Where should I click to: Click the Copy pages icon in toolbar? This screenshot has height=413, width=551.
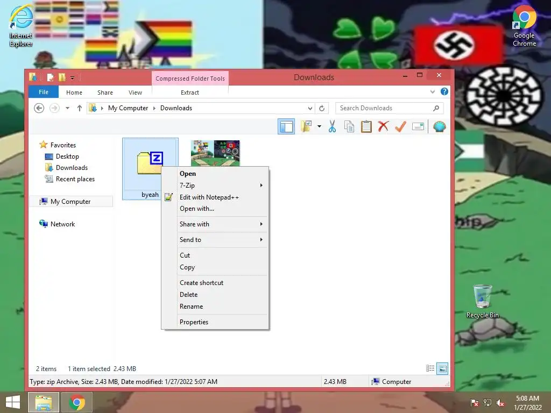[349, 126]
